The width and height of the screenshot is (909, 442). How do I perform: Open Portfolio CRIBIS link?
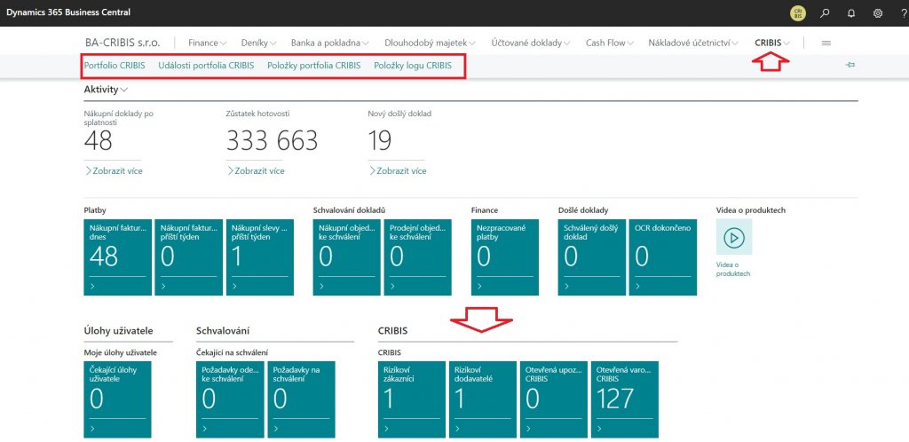(115, 66)
